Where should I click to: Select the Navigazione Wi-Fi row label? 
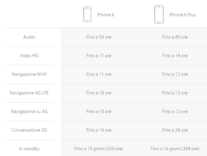point(29,74)
